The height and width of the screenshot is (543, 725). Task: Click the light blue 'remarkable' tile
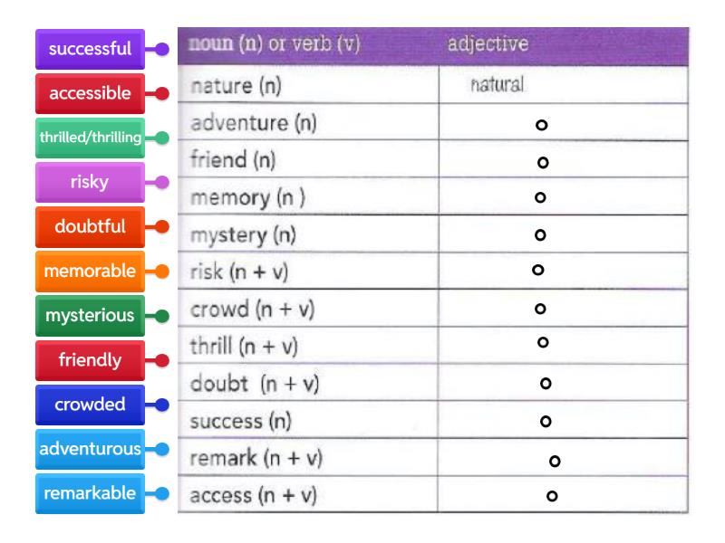point(90,493)
